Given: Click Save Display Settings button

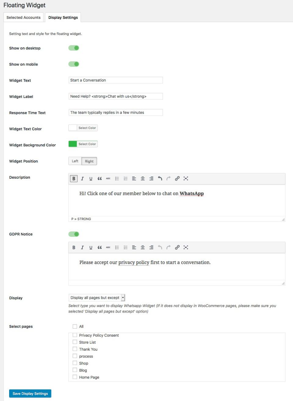Looking at the screenshot, I should point(30,394).
